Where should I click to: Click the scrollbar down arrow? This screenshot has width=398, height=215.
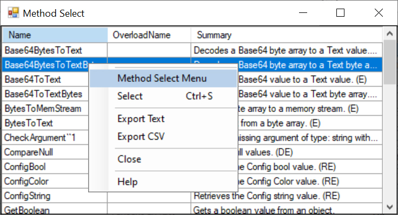390,207
